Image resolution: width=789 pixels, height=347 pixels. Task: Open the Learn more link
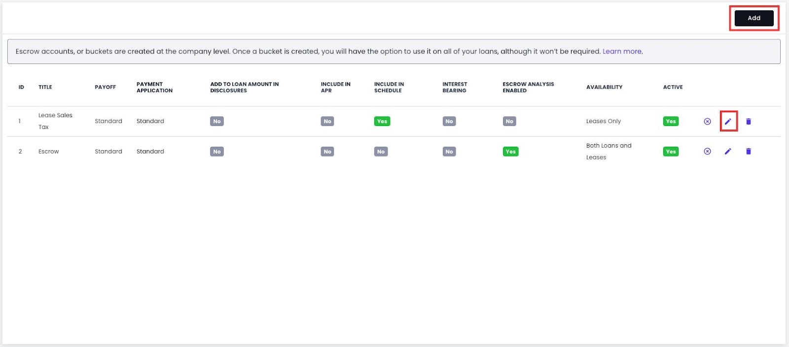pos(622,51)
